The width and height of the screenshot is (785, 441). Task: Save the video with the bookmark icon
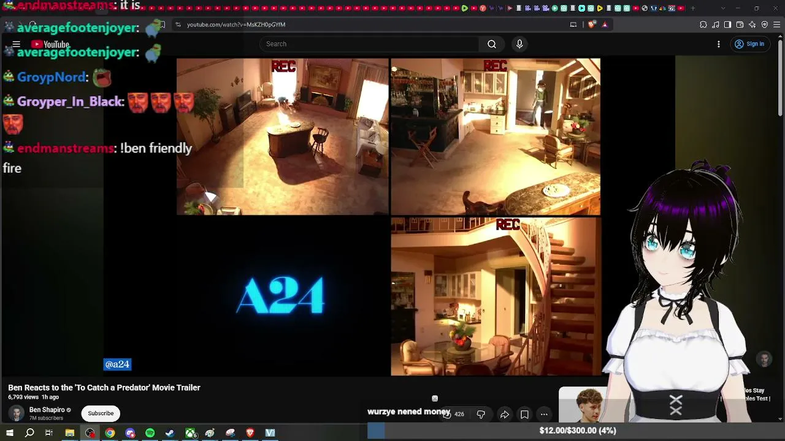tap(524, 415)
